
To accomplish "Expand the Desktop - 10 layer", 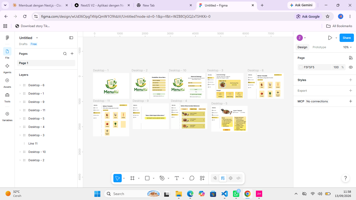I will (x=20, y=152).
